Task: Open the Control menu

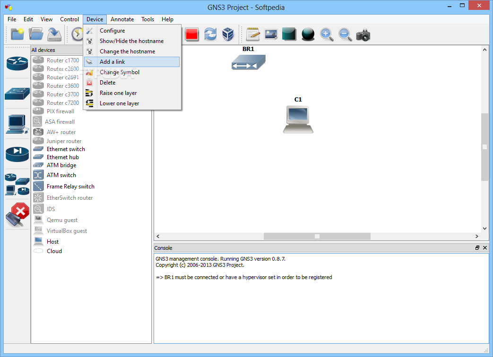Action: point(69,19)
